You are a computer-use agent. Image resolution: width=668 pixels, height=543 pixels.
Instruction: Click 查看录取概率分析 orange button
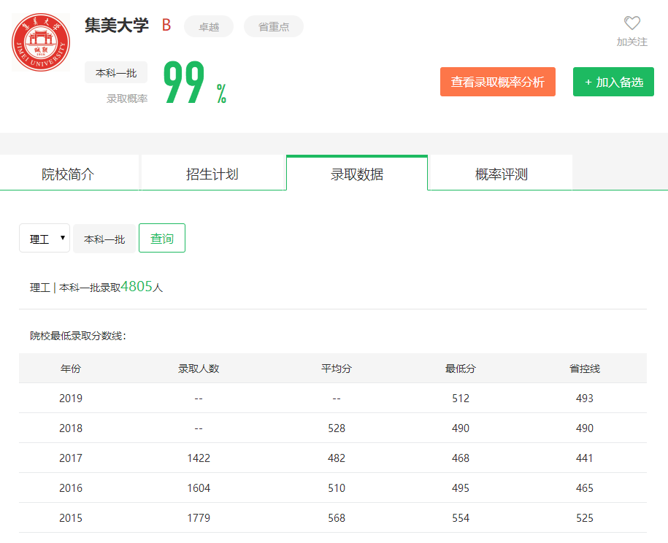coord(497,82)
